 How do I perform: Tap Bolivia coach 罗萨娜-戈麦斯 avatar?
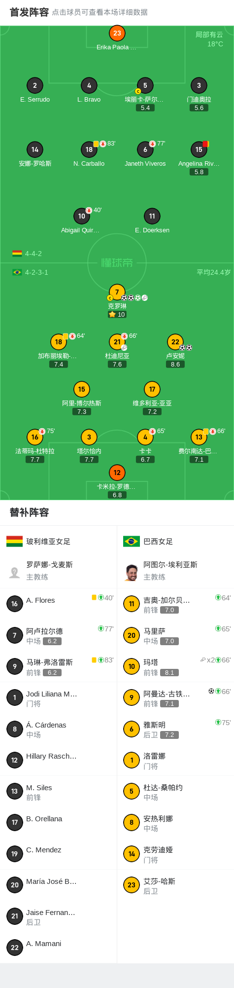(x=15, y=572)
